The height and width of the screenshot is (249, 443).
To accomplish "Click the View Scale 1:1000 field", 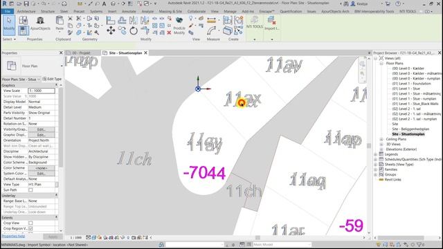I will click(42, 91).
